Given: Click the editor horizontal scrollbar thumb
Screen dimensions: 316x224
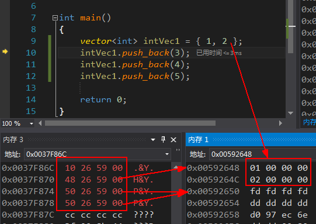Looking at the screenshot, I should click(x=130, y=123).
